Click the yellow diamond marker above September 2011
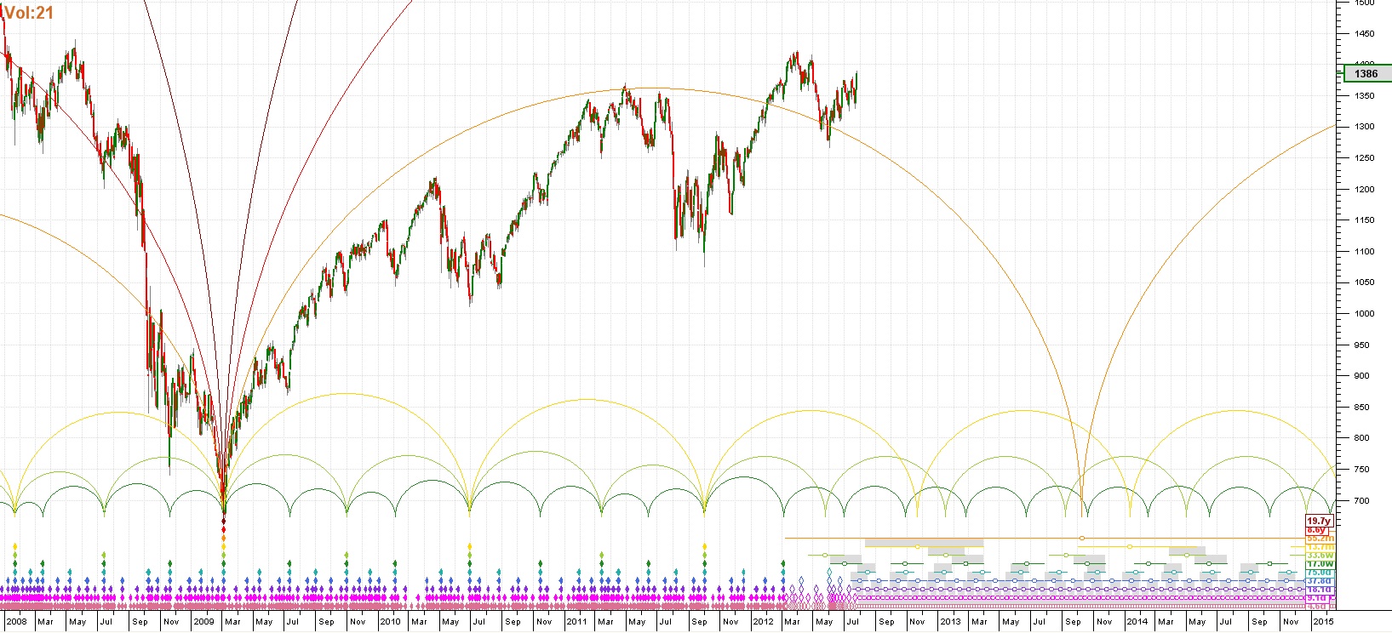The width and height of the screenshot is (1392, 633). click(x=704, y=546)
